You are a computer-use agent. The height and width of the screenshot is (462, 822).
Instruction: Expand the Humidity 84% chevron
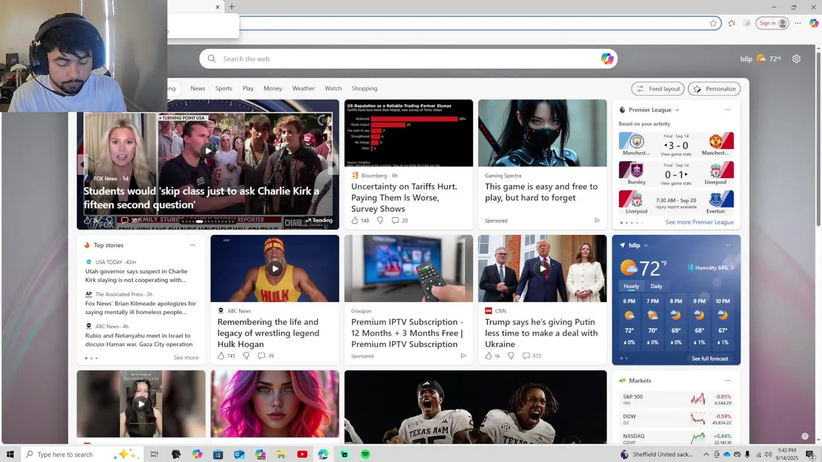click(732, 268)
